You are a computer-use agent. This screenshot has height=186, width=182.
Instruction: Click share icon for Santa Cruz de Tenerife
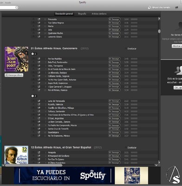[x=39, y=129]
